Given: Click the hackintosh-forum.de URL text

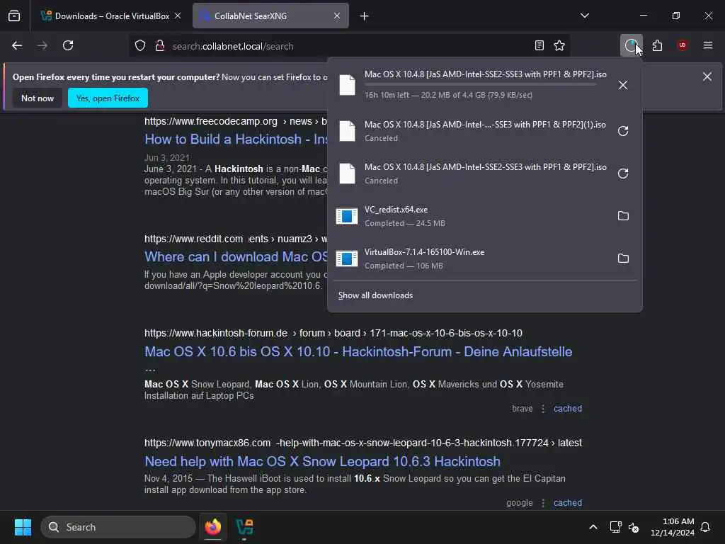Looking at the screenshot, I should point(216,333).
